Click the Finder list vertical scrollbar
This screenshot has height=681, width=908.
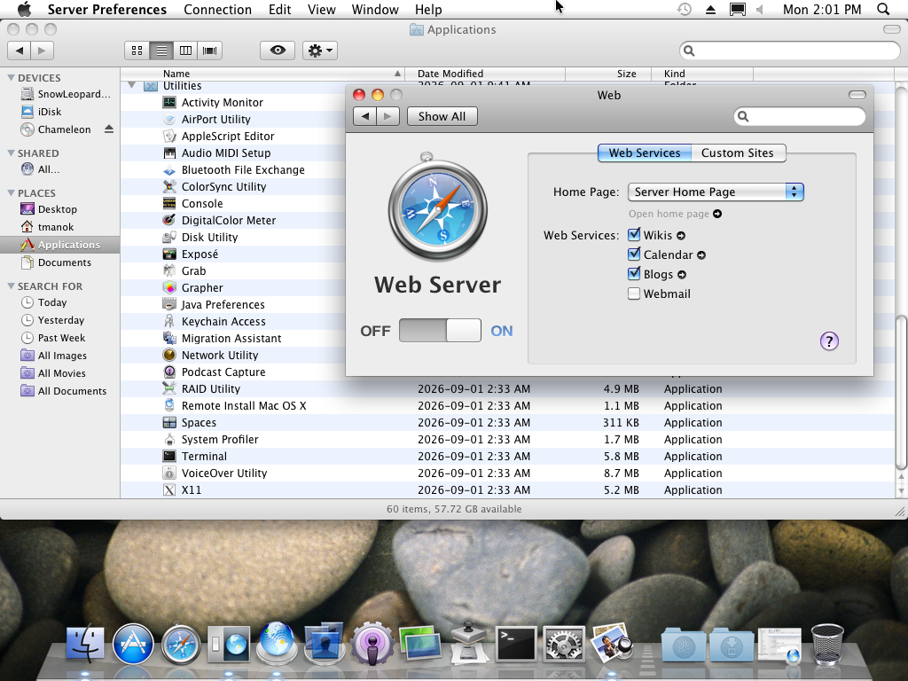[x=901, y=393]
